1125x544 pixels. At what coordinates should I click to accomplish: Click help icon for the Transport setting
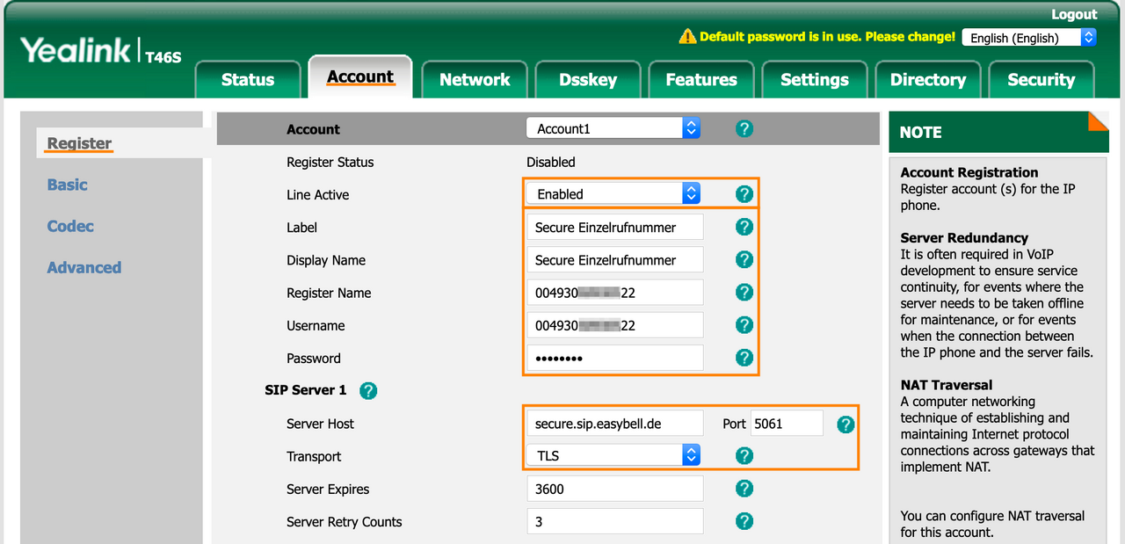(744, 455)
